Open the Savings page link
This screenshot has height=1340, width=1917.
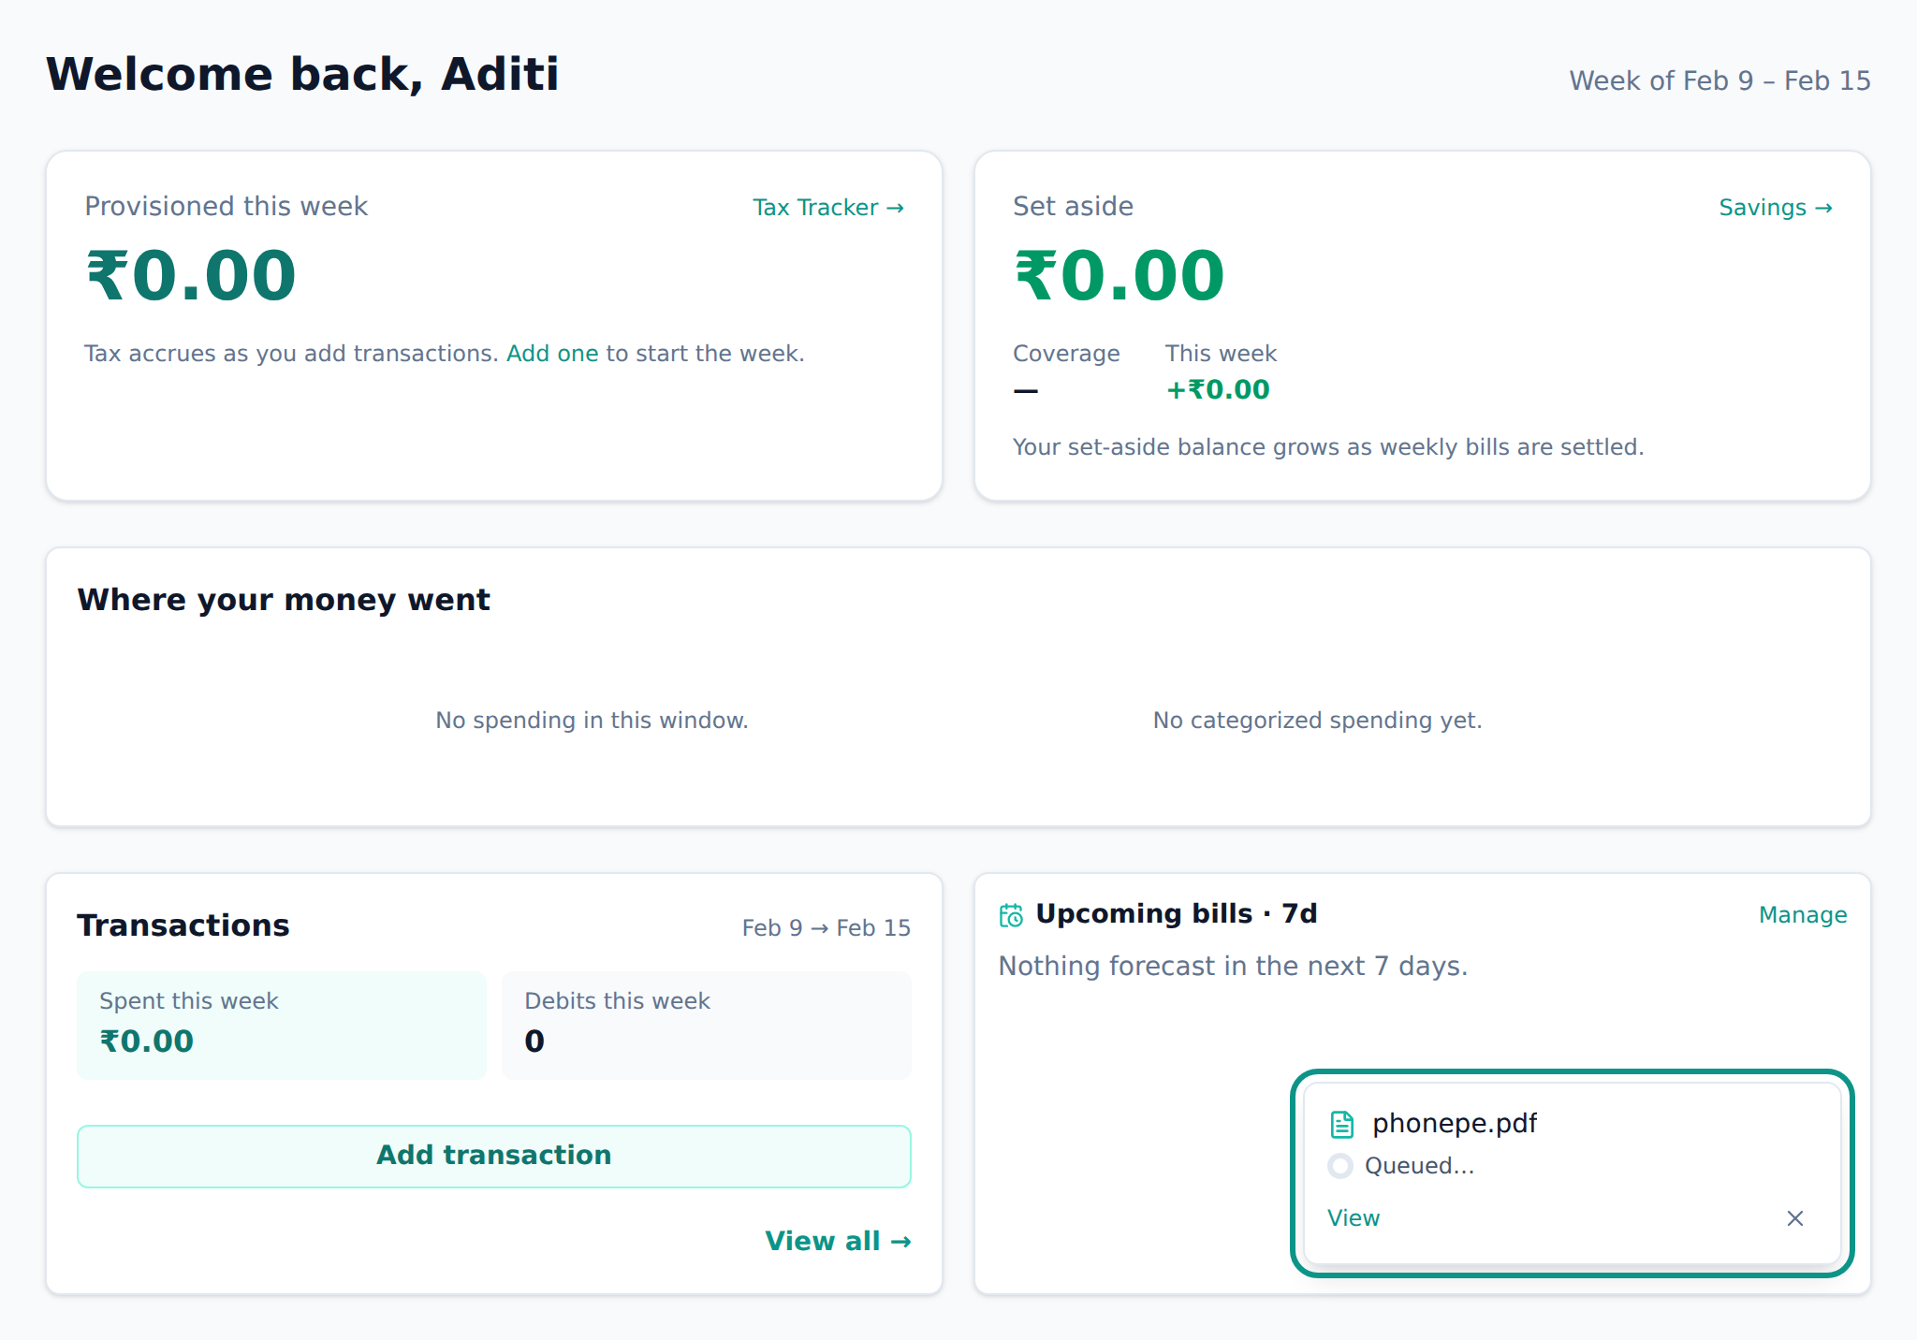pyautogui.click(x=1776, y=208)
